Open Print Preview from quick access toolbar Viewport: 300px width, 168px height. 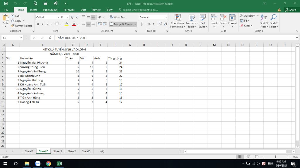[35, 3]
